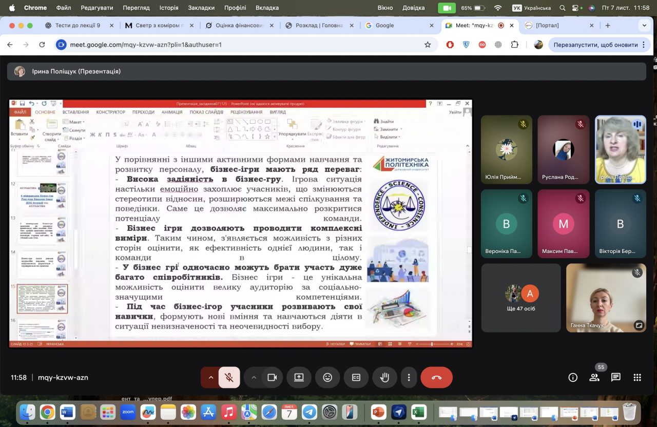Turn on closed captions
This screenshot has height=427, width=657.
[x=356, y=378]
